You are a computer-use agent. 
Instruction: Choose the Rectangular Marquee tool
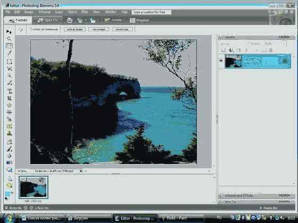point(9,61)
